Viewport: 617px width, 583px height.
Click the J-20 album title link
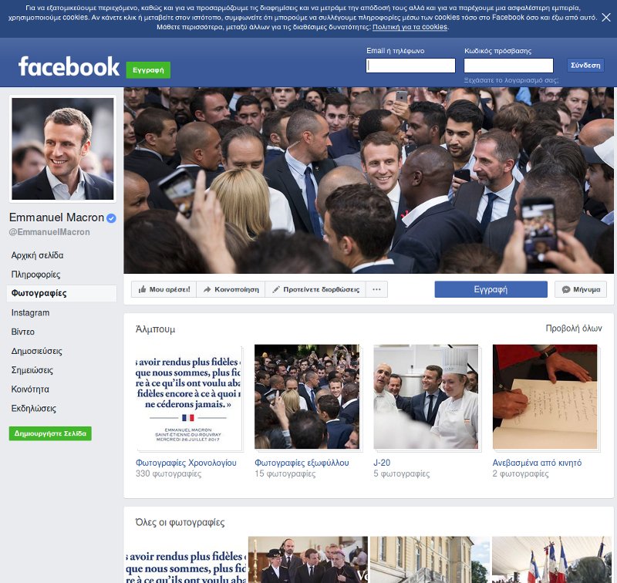382,463
